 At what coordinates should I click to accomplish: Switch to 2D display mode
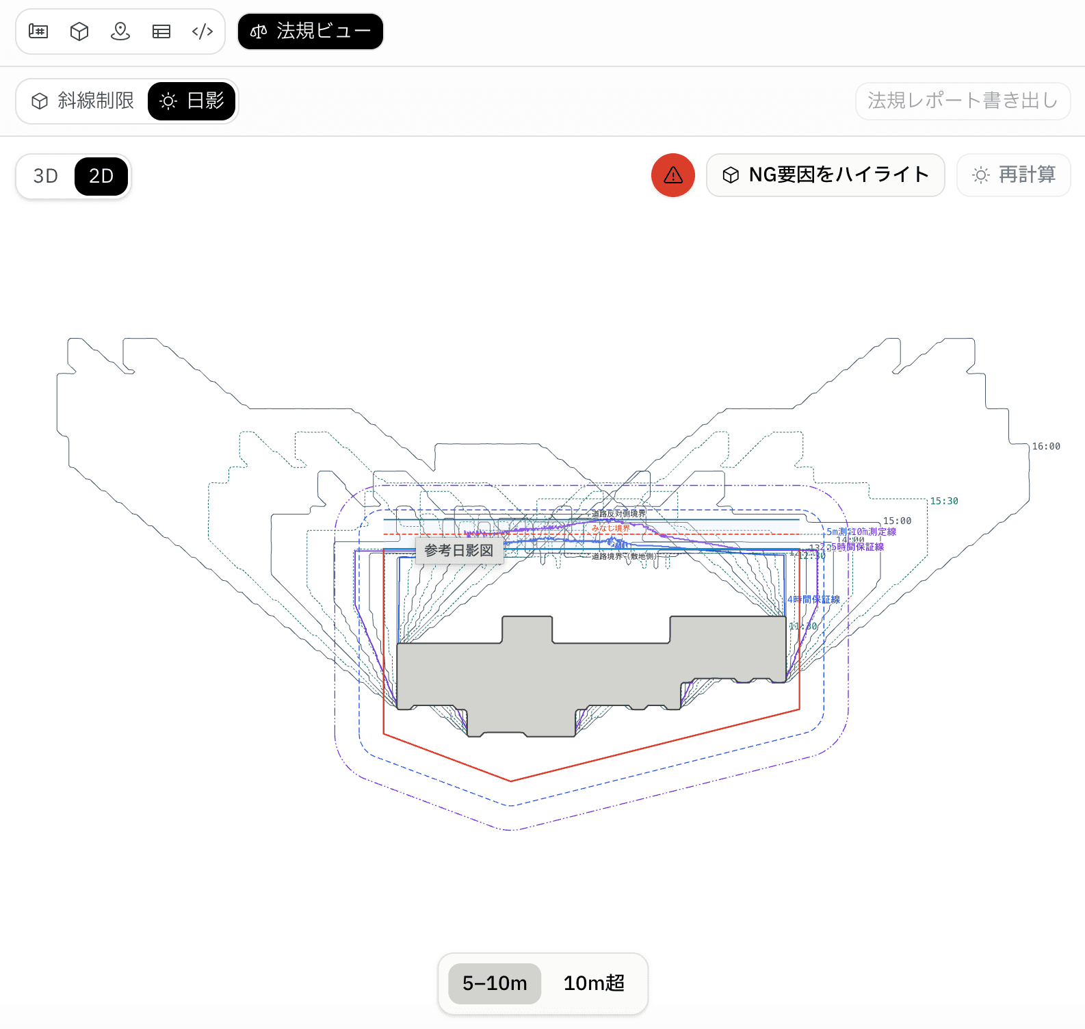point(101,177)
